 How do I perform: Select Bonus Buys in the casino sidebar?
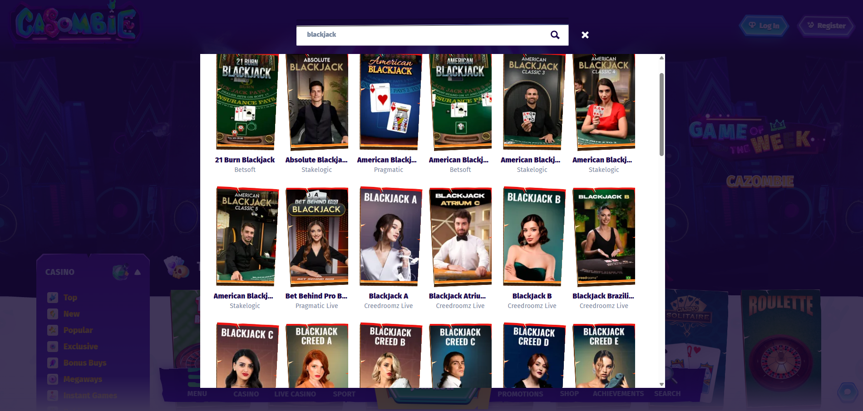click(x=85, y=363)
